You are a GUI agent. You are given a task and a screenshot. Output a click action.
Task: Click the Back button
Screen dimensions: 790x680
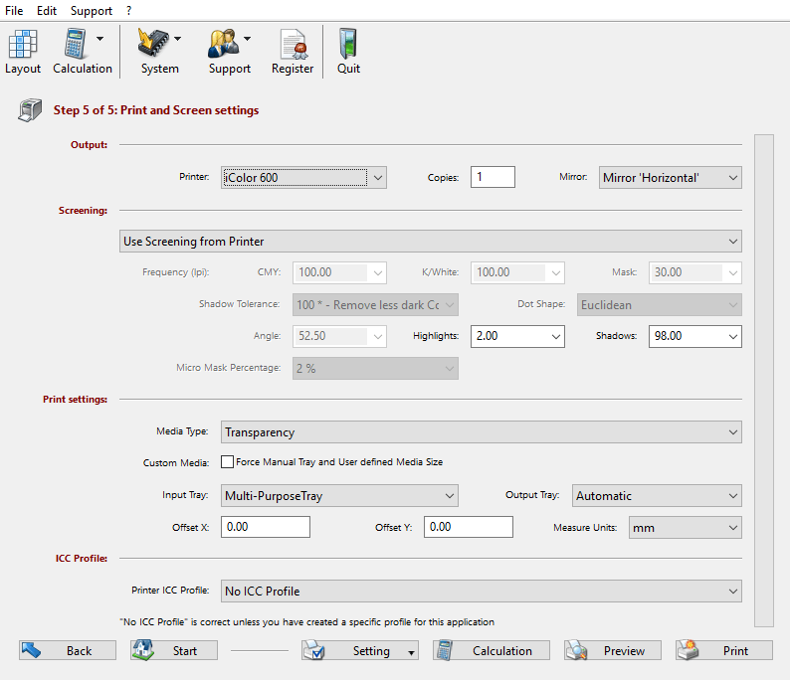click(x=68, y=650)
